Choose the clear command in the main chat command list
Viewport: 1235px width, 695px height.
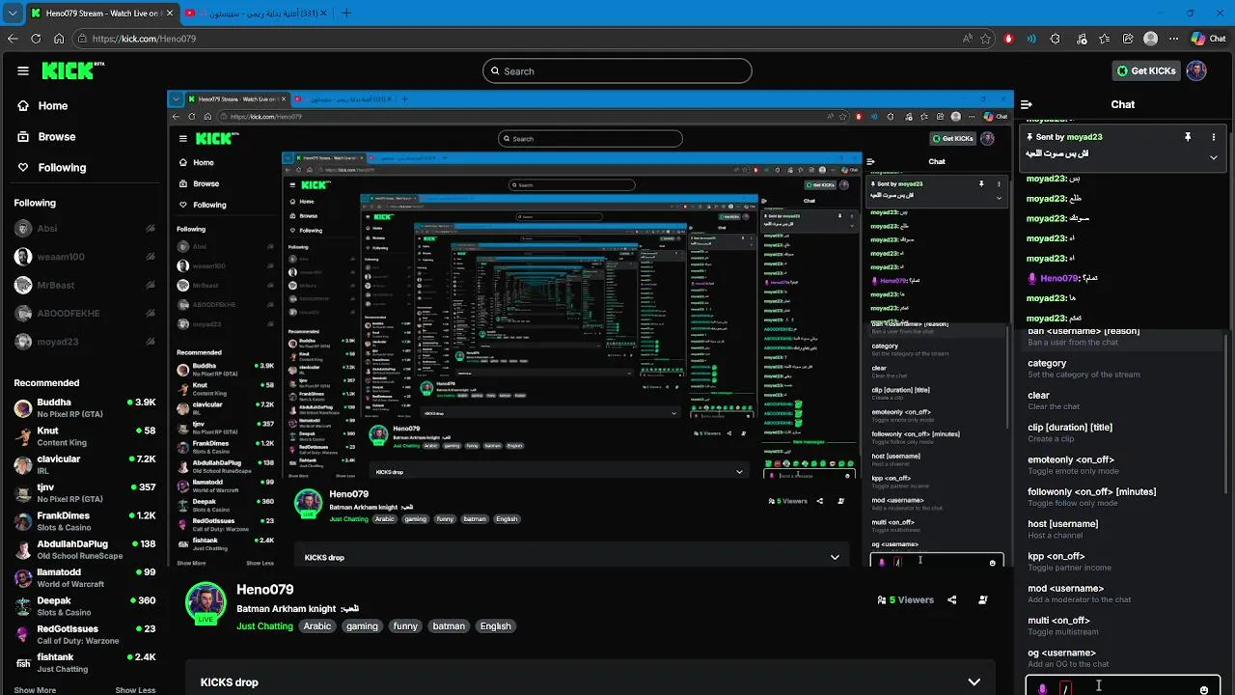1122,401
